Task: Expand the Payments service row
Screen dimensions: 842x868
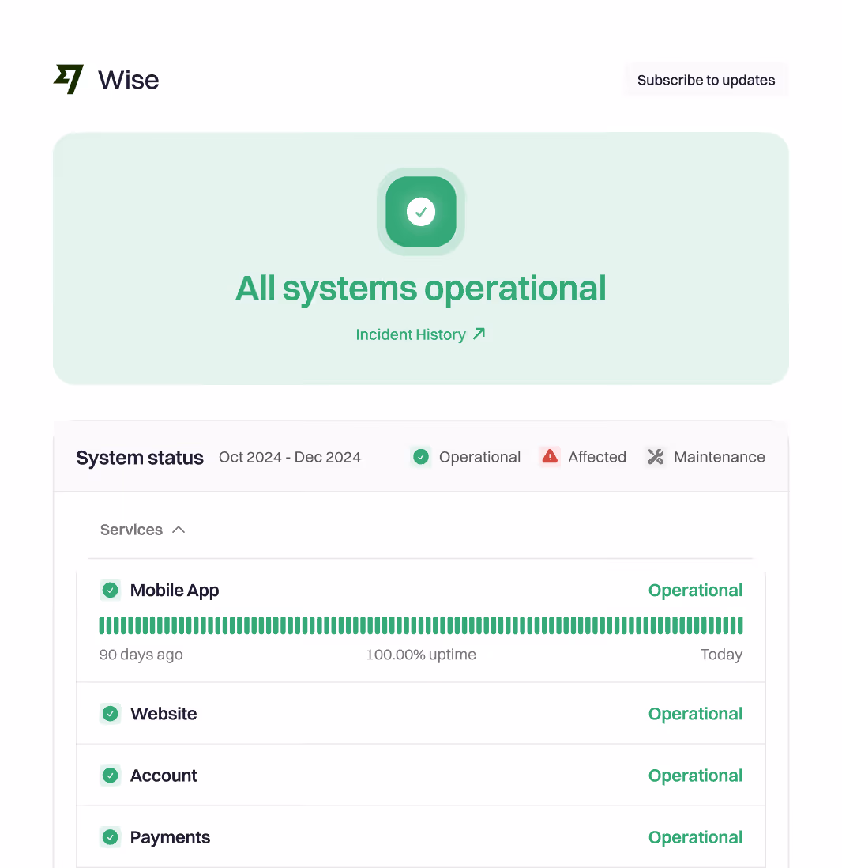Action: point(421,837)
